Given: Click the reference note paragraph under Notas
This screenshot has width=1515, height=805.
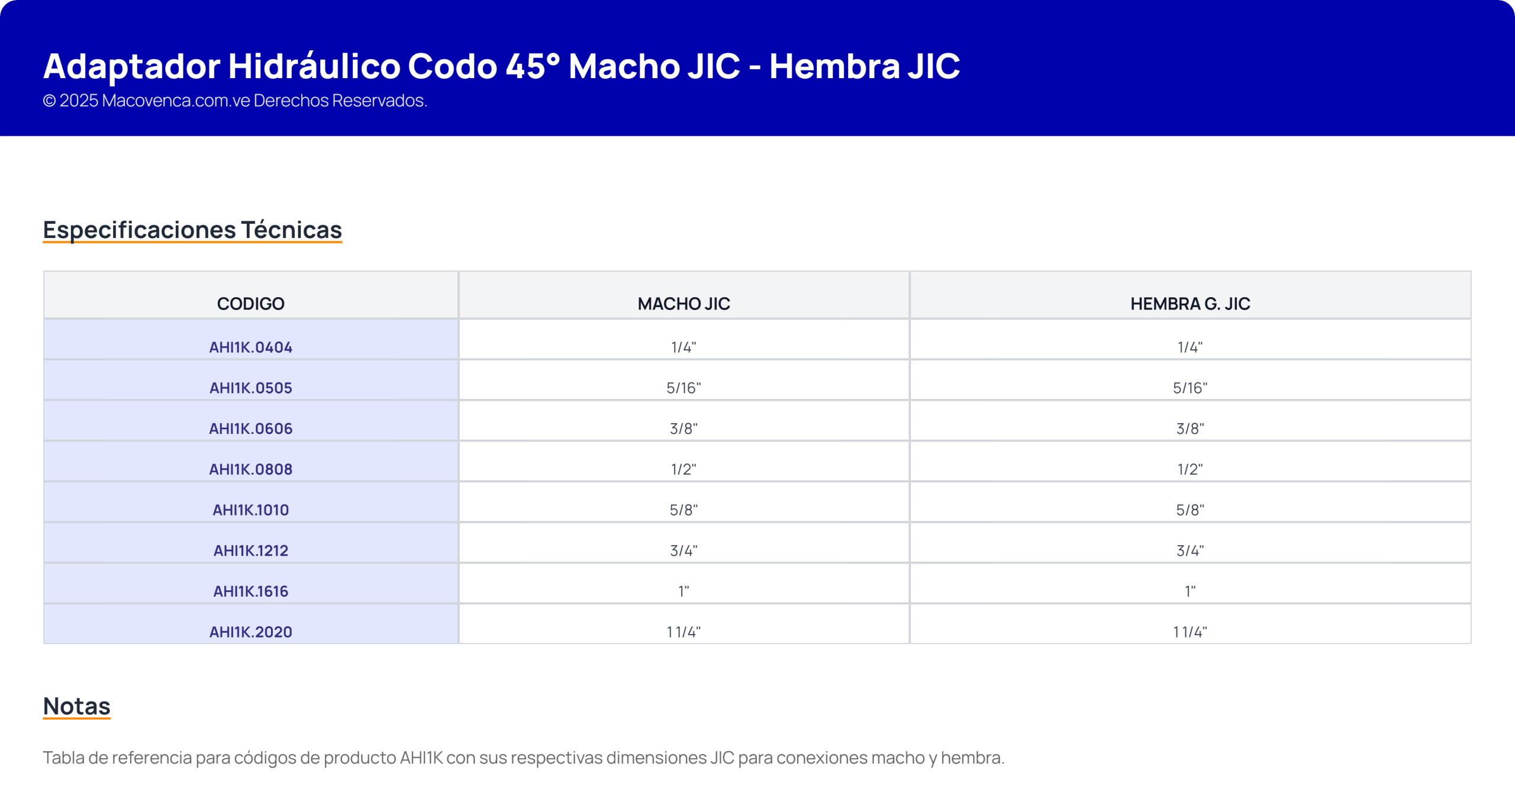Looking at the screenshot, I should click(x=524, y=758).
